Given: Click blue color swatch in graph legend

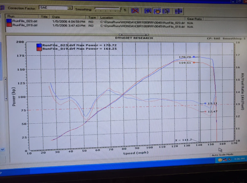Looking at the screenshot, I should [39, 45].
